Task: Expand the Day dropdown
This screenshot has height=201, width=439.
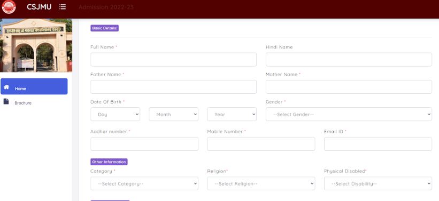Action: coord(115,114)
